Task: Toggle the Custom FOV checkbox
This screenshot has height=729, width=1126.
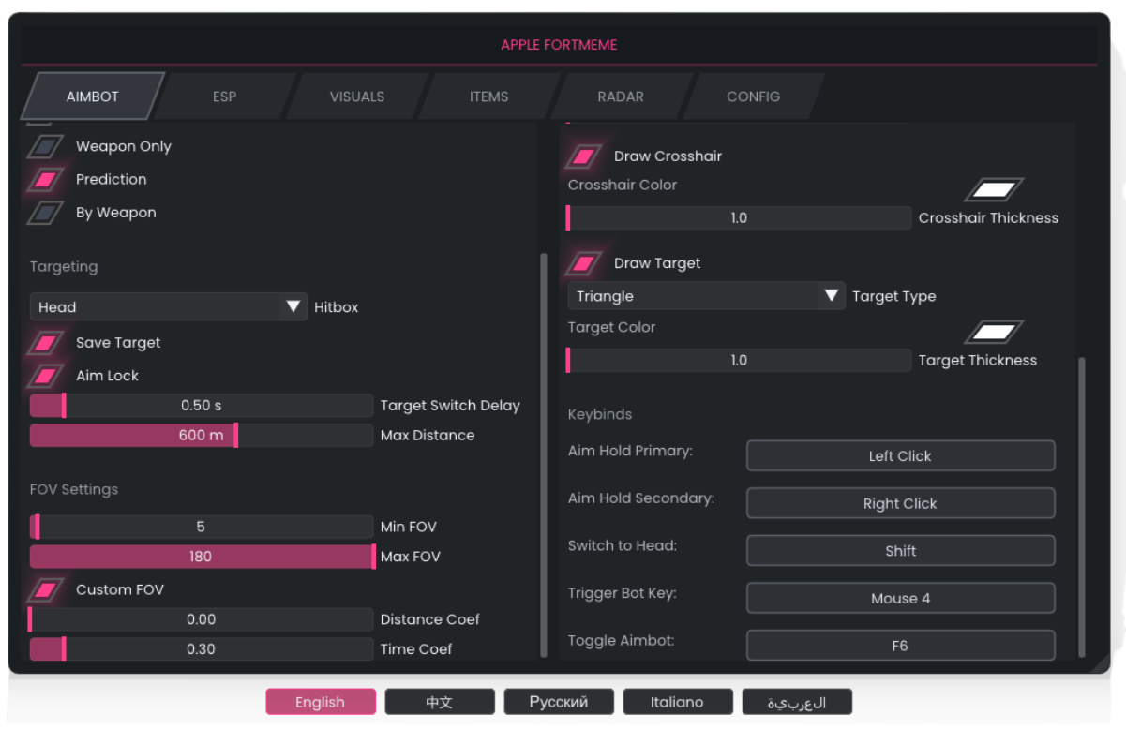Action: pos(45,590)
